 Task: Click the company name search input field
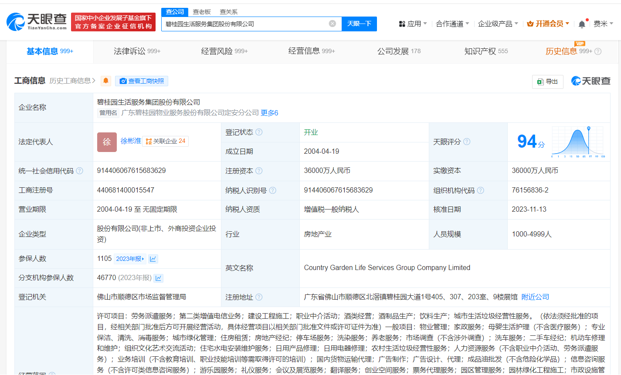[x=244, y=24]
